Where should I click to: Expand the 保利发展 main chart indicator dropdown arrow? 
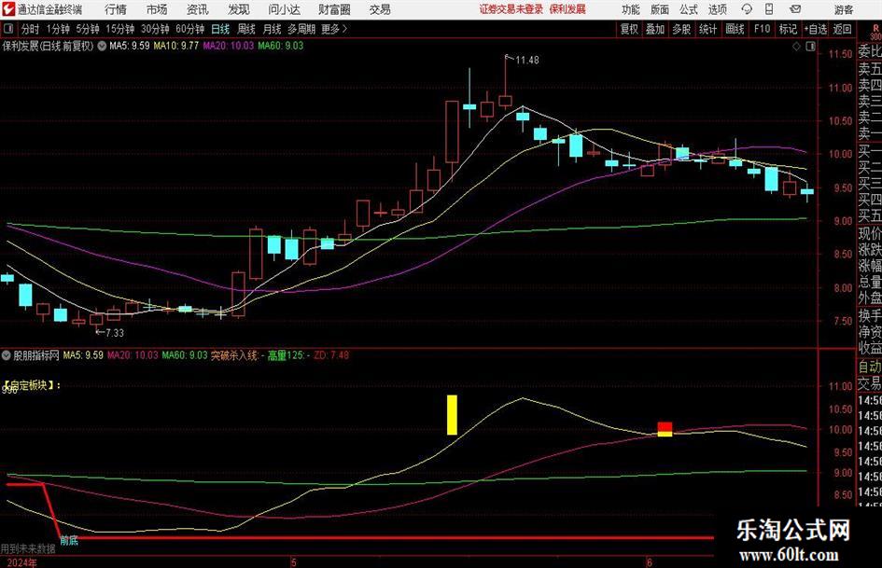coord(102,46)
